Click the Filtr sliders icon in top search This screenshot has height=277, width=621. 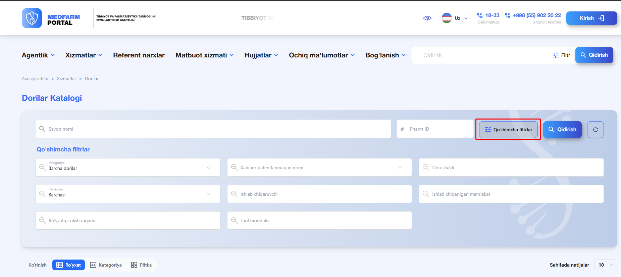[556, 55]
